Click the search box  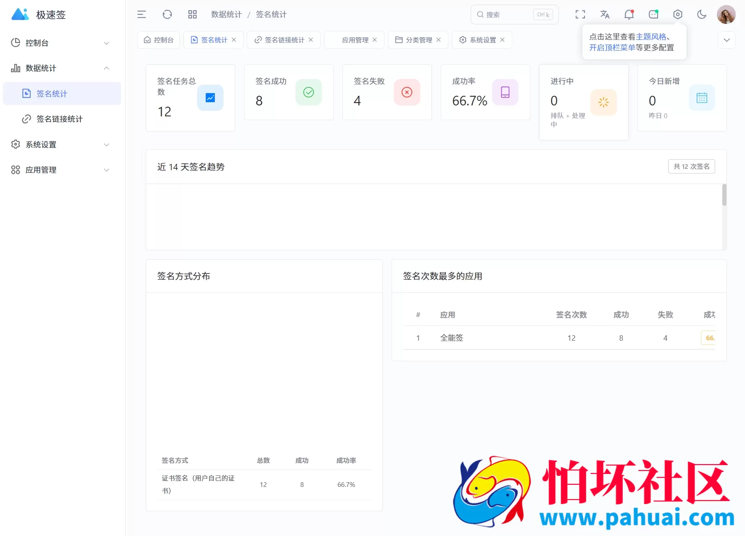[x=514, y=15]
